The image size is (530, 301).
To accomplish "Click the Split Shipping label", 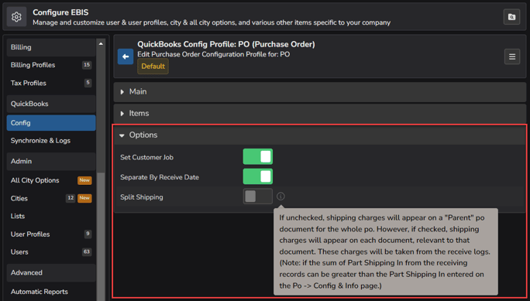I will pyautogui.click(x=142, y=197).
